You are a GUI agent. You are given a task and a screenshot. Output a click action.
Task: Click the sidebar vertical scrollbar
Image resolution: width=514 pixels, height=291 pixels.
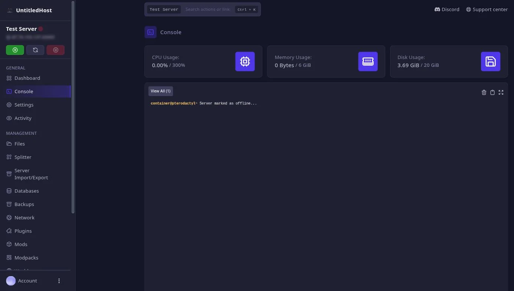[x=73, y=107]
